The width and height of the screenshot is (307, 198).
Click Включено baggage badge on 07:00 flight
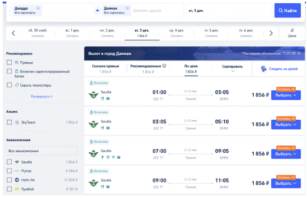[99, 142]
